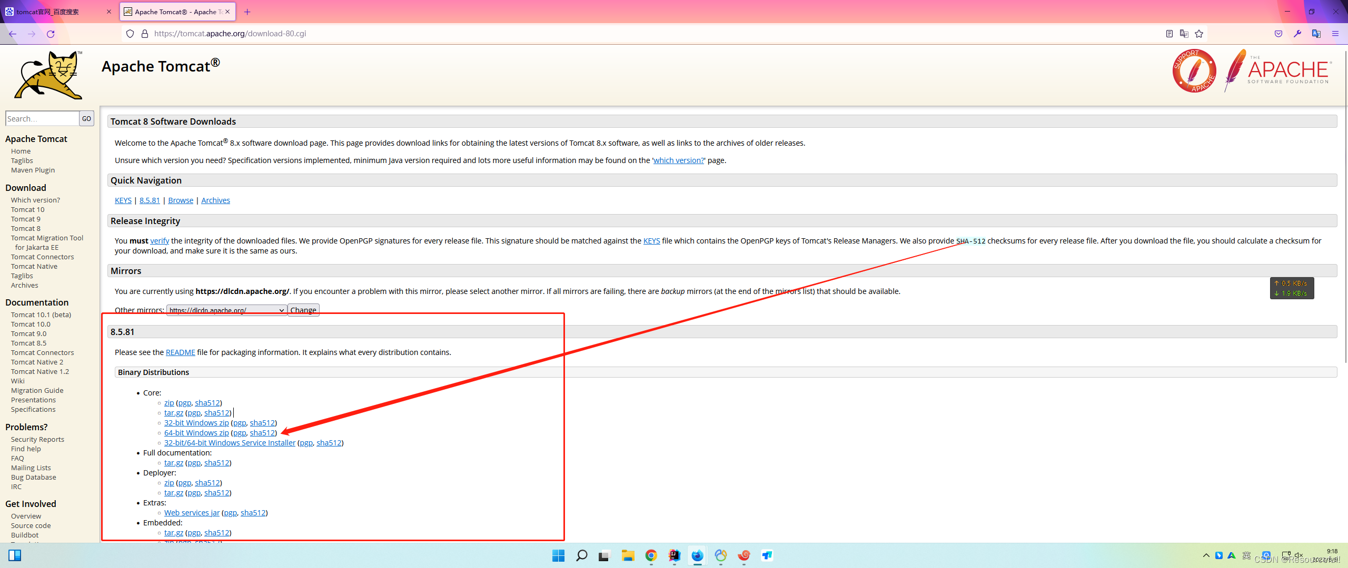Click the 8.5.81 Quick Navigation link

(150, 200)
